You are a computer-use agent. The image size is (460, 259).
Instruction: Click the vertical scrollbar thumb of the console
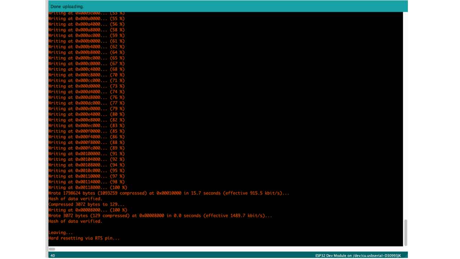coord(406,232)
